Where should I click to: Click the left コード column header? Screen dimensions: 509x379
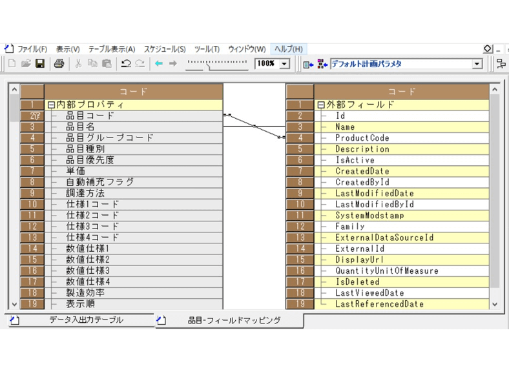(134, 92)
